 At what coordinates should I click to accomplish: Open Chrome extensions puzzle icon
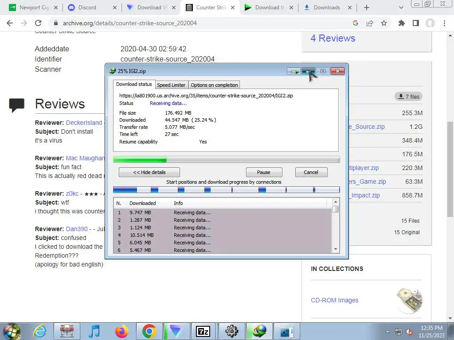click(402, 23)
